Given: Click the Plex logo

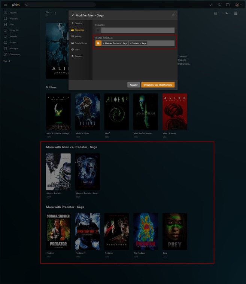Looking at the screenshot, I should pyautogui.click(x=16, y=5).
